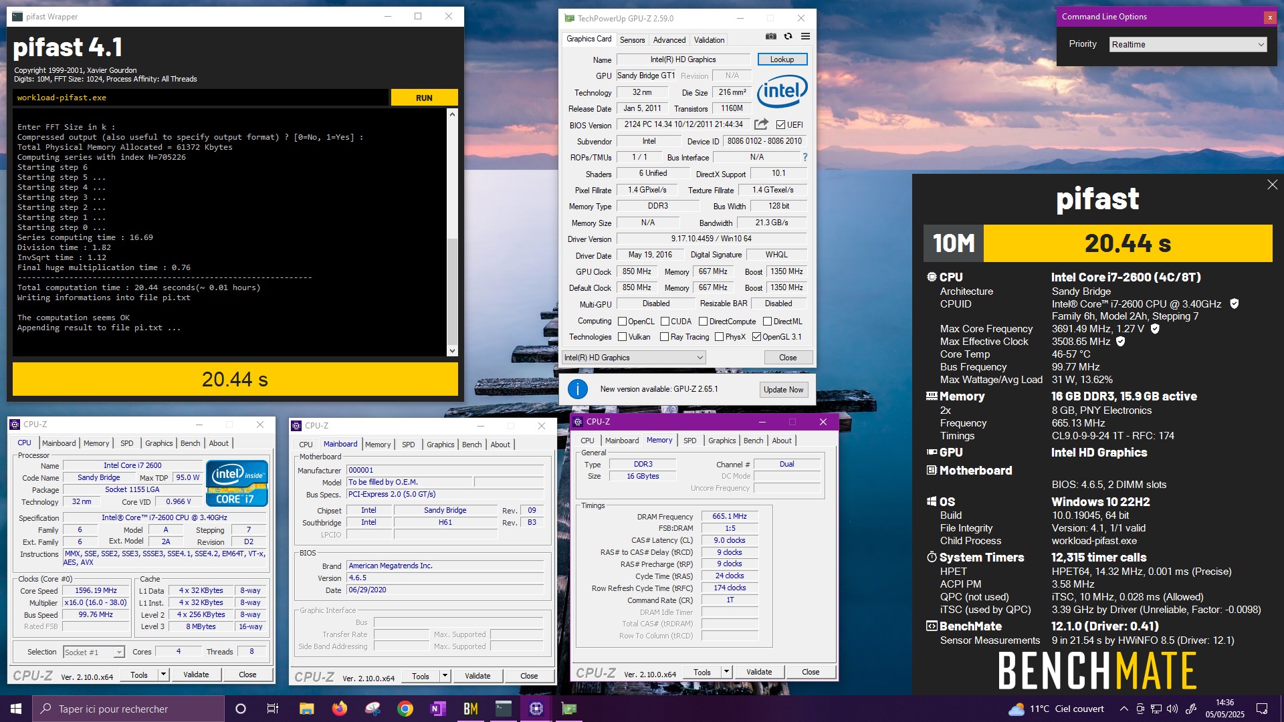
Task: Expand Tools arrow in CPU-Z Memory window
Action: [726, 672]
